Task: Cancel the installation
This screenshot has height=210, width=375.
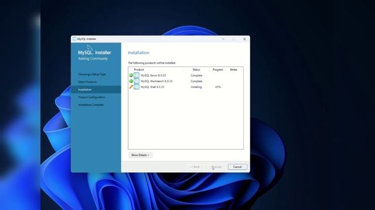Action: pyautogui.click(x=237, y=167)
